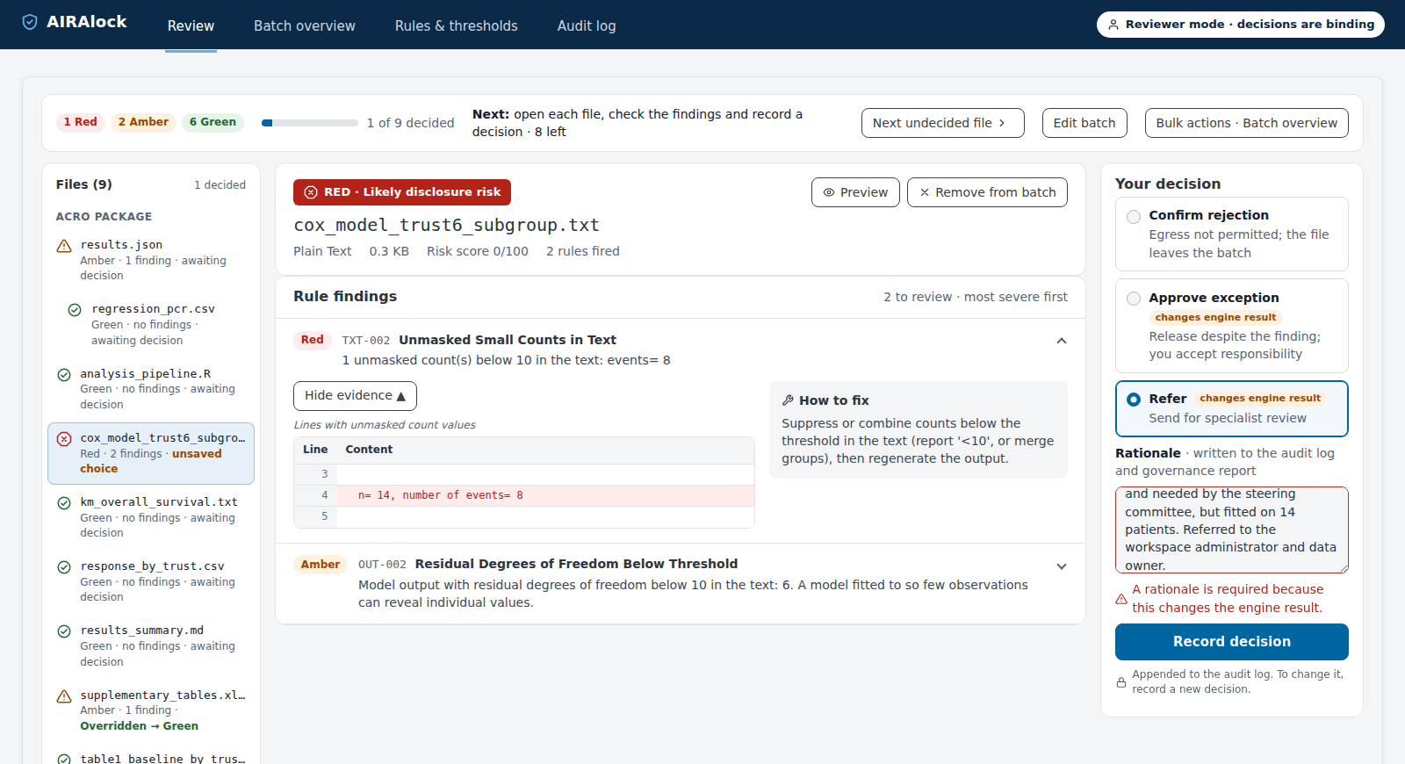Open the Review tab
Screen dimensions: 1405x764
coord(191,26)
